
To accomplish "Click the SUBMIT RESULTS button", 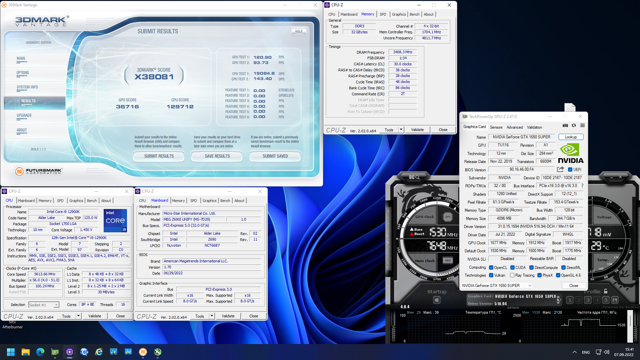I will pyautogui.click(x=159, y=156).
